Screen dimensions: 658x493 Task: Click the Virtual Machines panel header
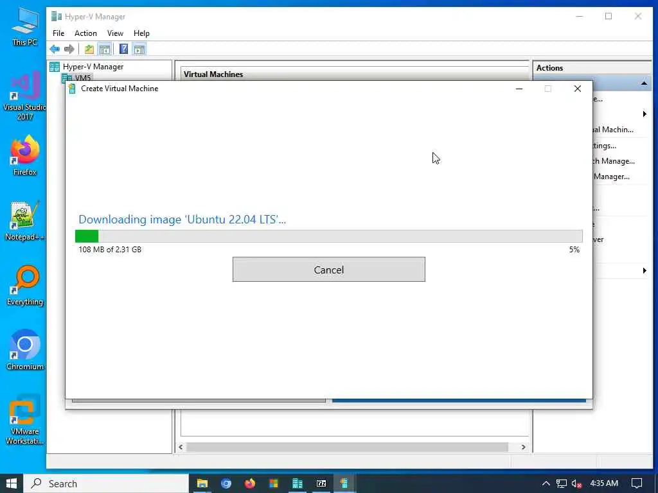tap(213, 74)
